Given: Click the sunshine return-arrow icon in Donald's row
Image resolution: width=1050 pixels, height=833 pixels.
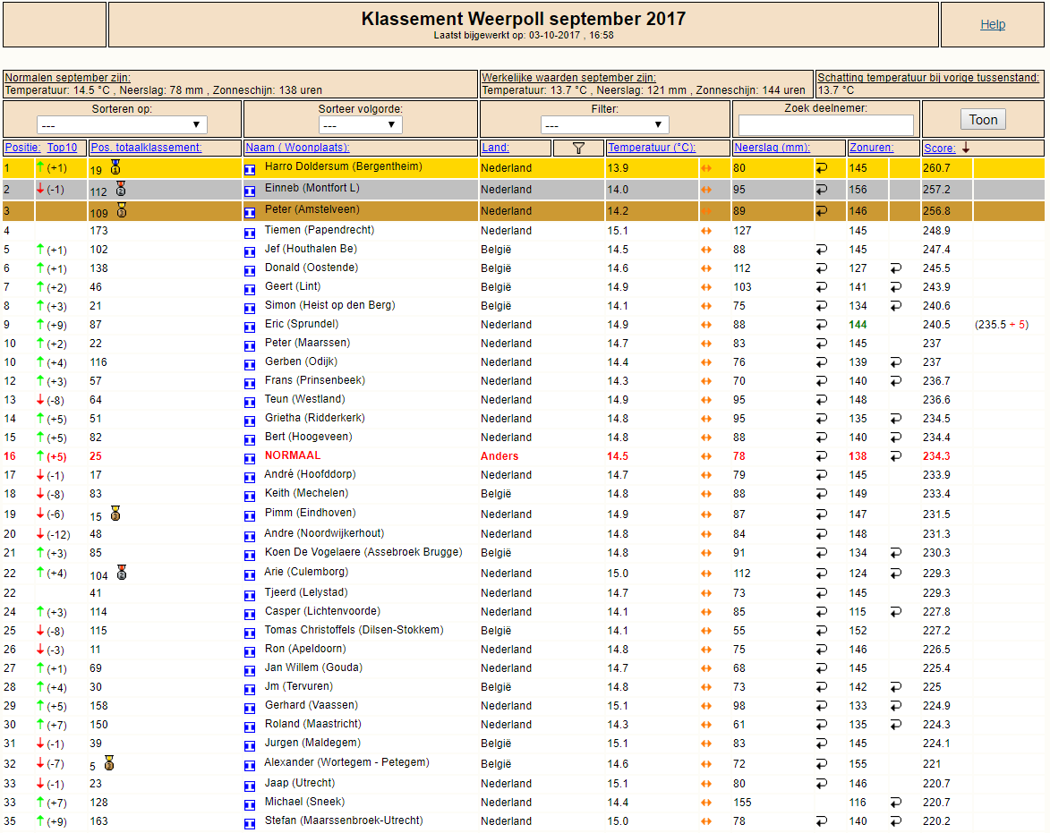Looking at the screenshot, I should [x=896, y=268].
